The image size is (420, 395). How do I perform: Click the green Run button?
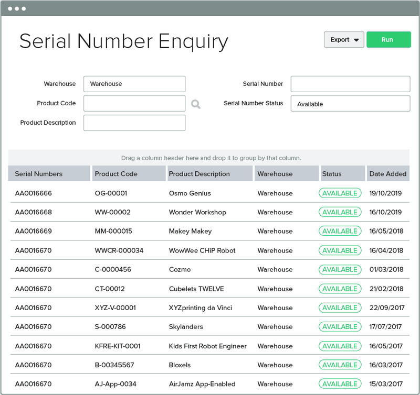pyautogui.click(x=388, y=40)
